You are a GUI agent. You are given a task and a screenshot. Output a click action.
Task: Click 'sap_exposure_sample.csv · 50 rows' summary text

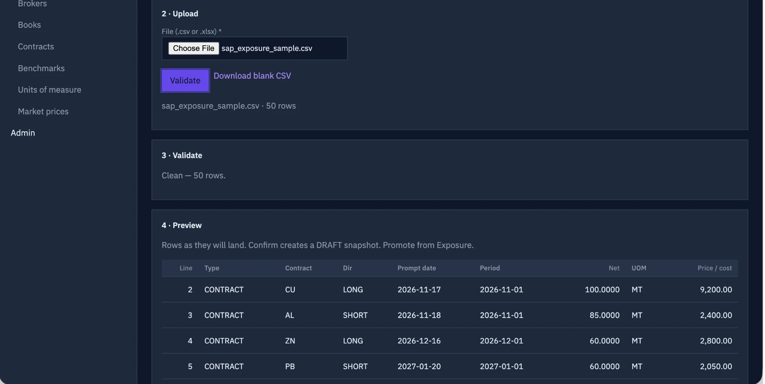pyautogui.click(x=229, y=106)
